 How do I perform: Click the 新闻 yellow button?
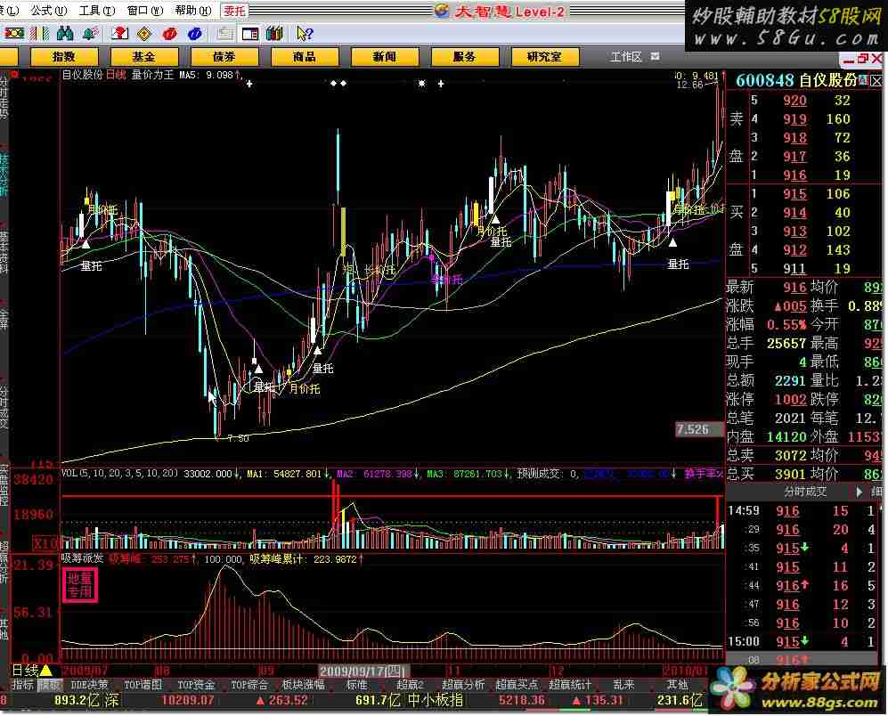[x=385, y=57]
